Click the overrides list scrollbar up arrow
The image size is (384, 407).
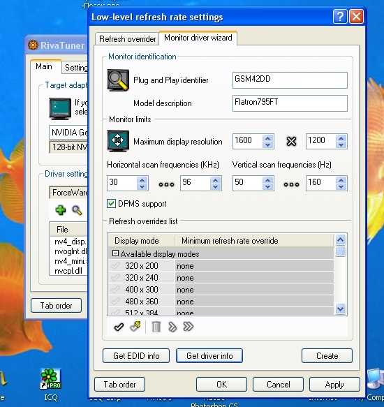pyautogui.click(x=341, y=239)
